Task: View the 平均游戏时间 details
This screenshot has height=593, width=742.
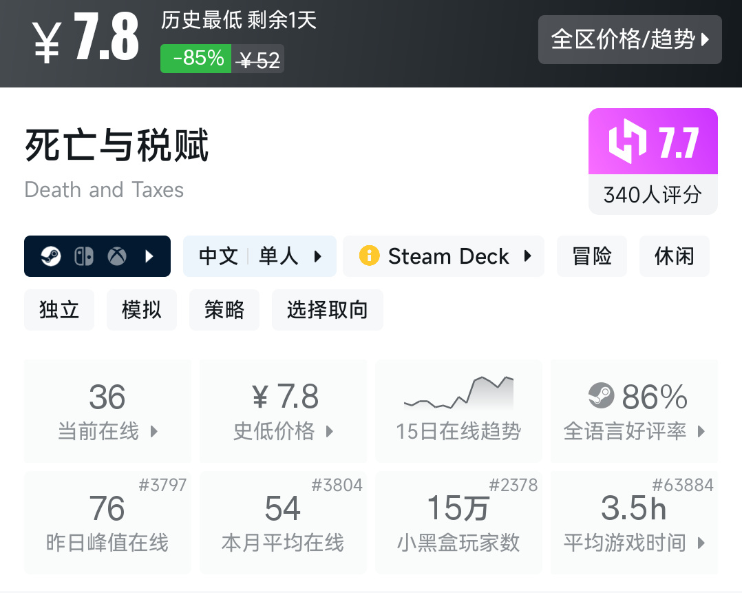Action: (634, 523)
